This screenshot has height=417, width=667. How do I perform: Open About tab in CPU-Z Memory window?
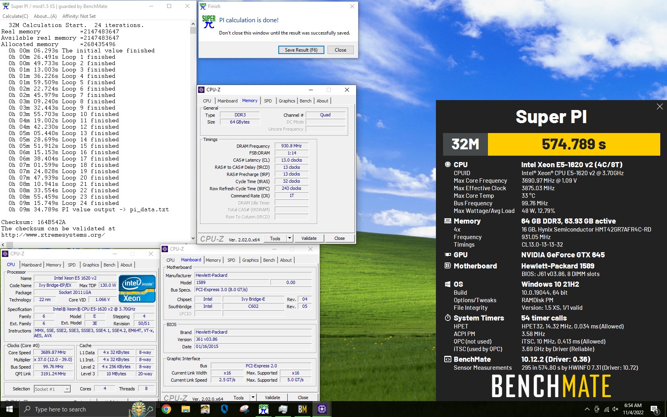click(x=322, y=101)
